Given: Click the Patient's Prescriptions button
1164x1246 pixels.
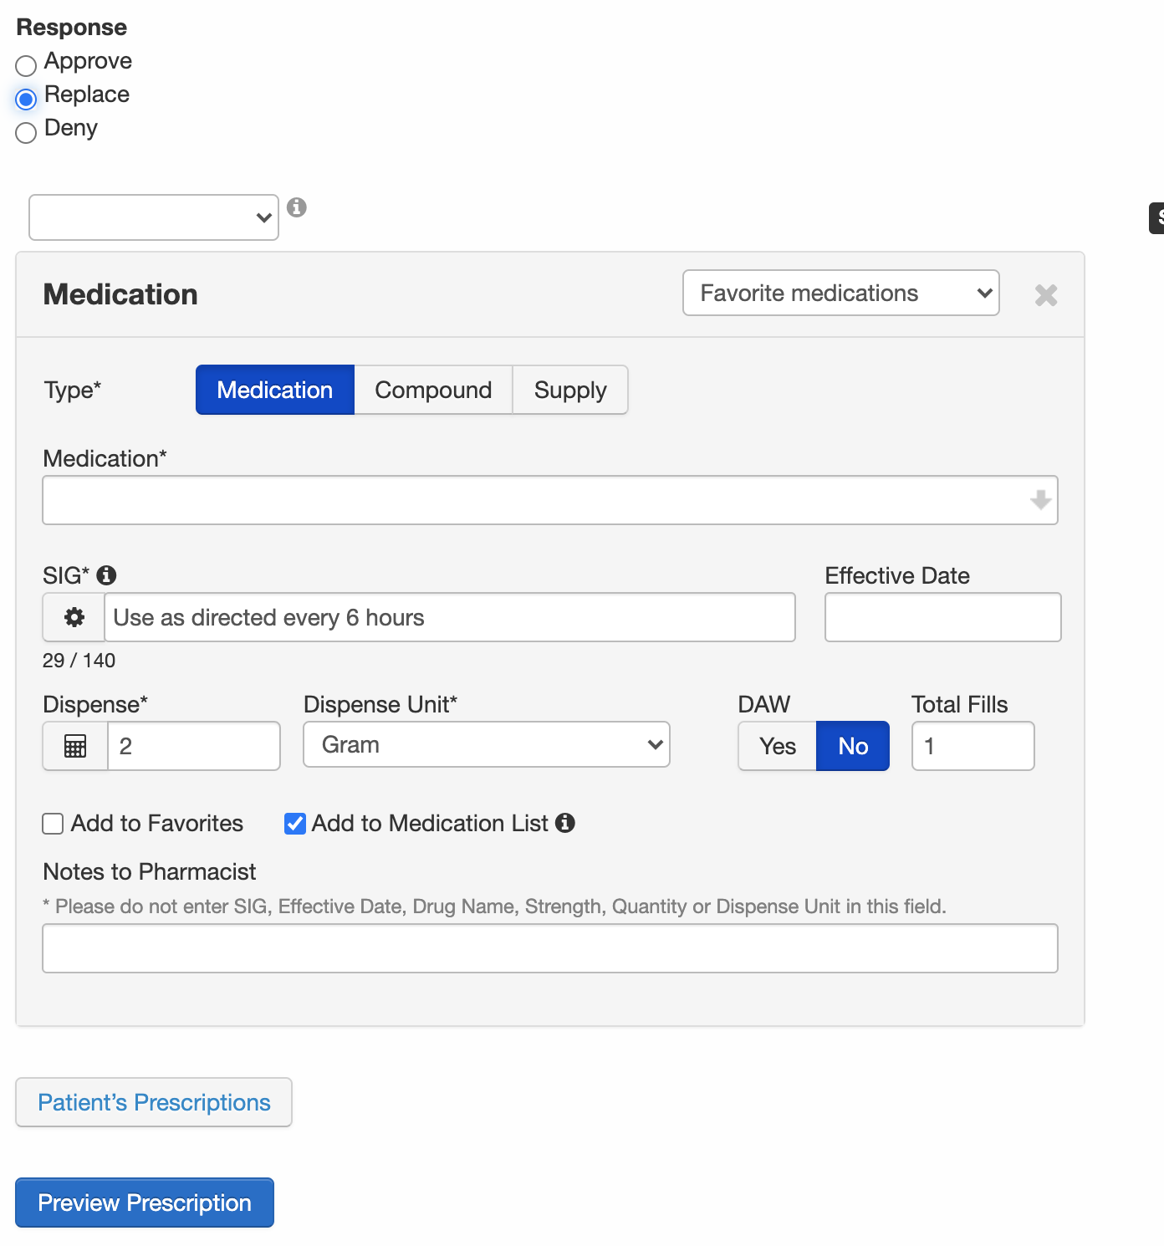Looking at the screenshot, I should [154, 1102].
